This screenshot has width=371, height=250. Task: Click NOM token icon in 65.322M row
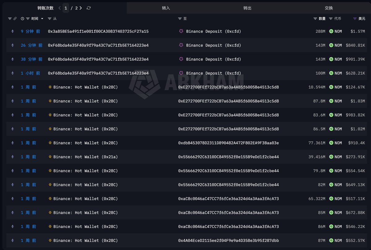[x=331, y=198]
